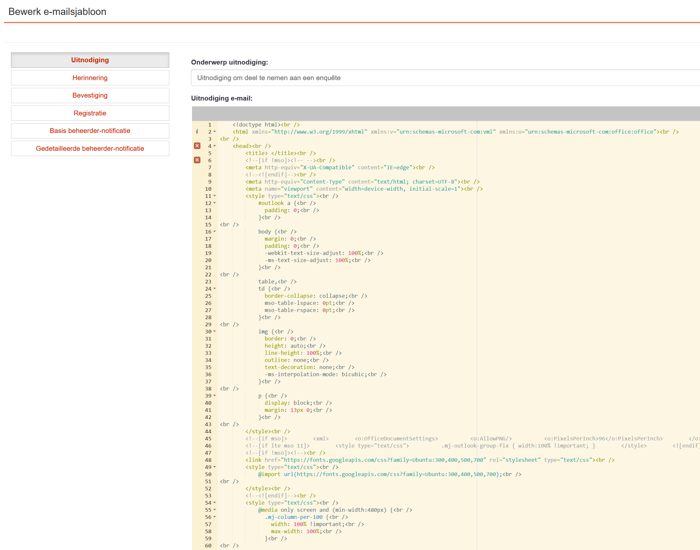The height and width of the screenshot is (550, 700).
Task: Fold the #outlook rule at line 12
Action: pos(215,203)
